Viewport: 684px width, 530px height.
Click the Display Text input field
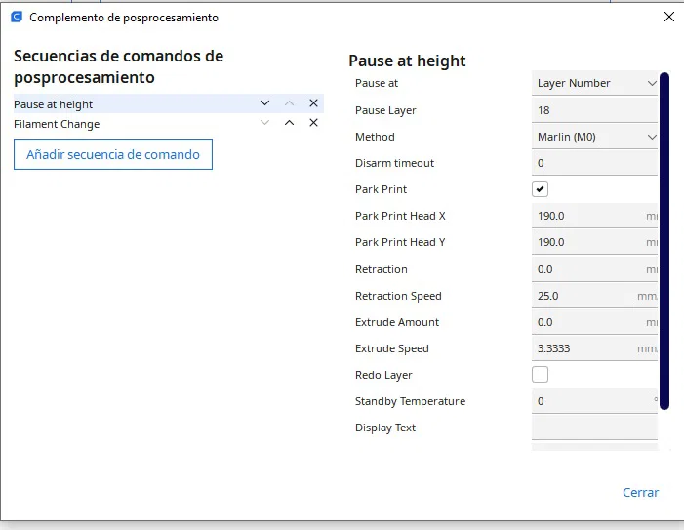594,428
